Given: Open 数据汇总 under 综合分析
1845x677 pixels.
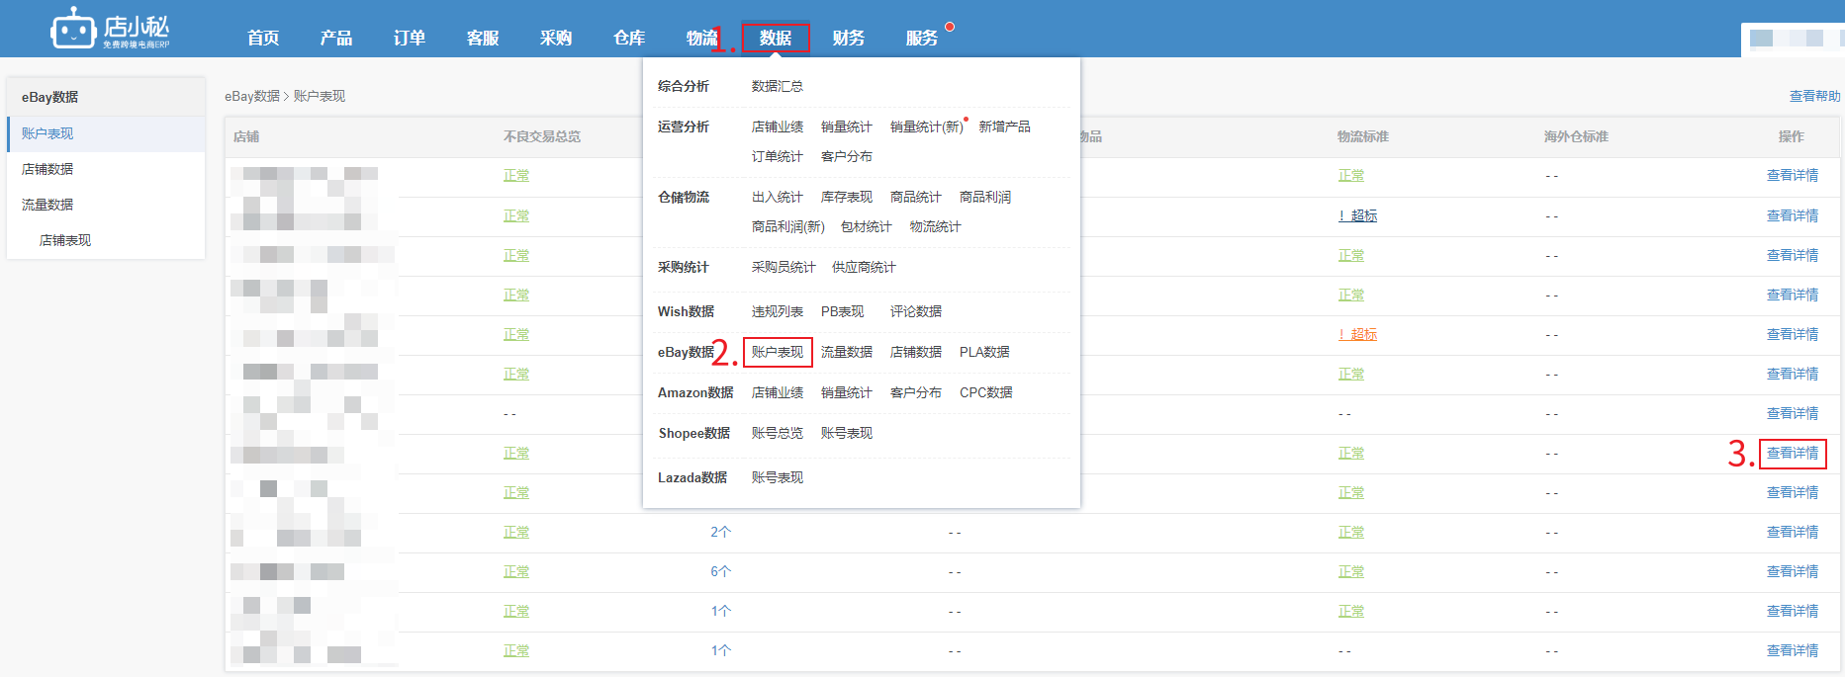Looking at the screenshot, I should 778,86.
